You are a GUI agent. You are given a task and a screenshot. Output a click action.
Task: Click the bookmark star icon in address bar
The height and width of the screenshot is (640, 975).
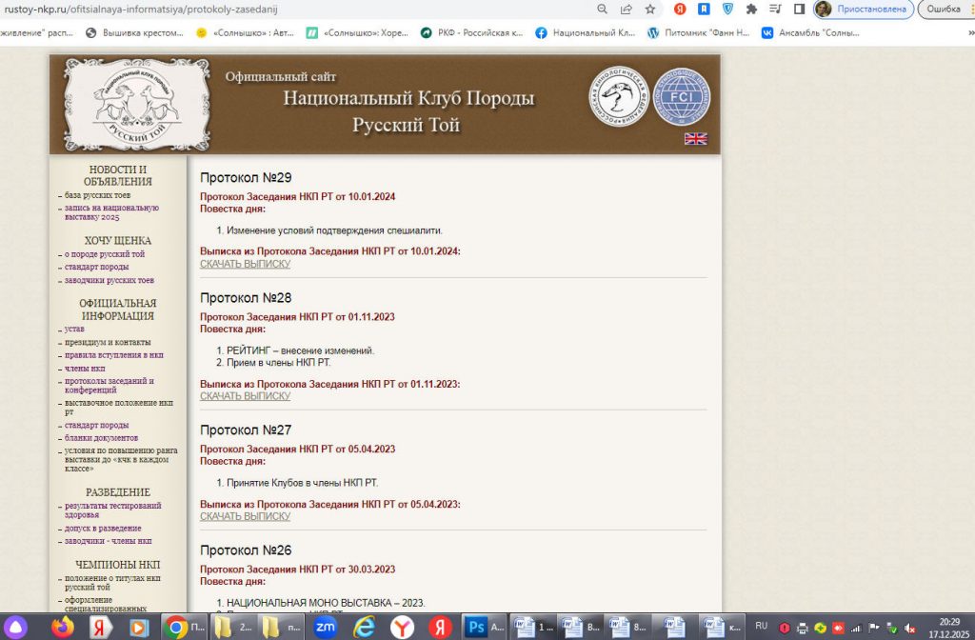tap(649, 9)
